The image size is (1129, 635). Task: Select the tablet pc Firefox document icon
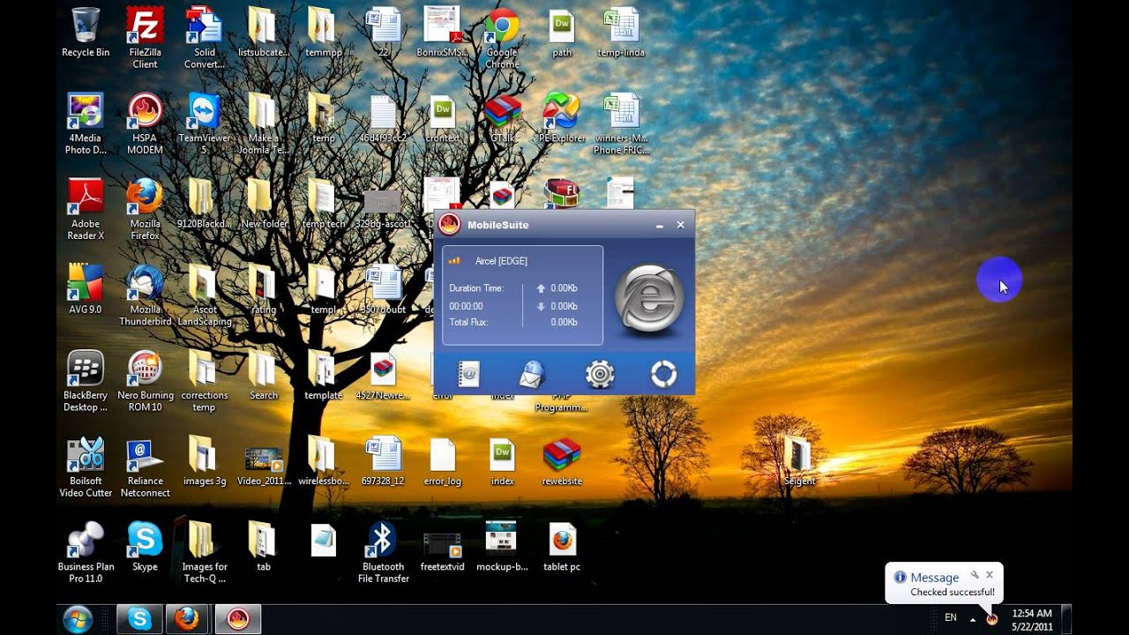tap(562, 547)
